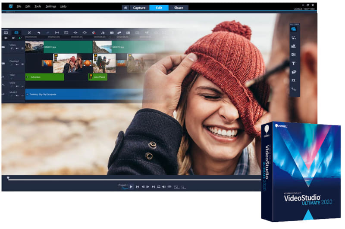345x229 pixels.
Task: Mute the Music1 track audio
Action: point(17,95)
